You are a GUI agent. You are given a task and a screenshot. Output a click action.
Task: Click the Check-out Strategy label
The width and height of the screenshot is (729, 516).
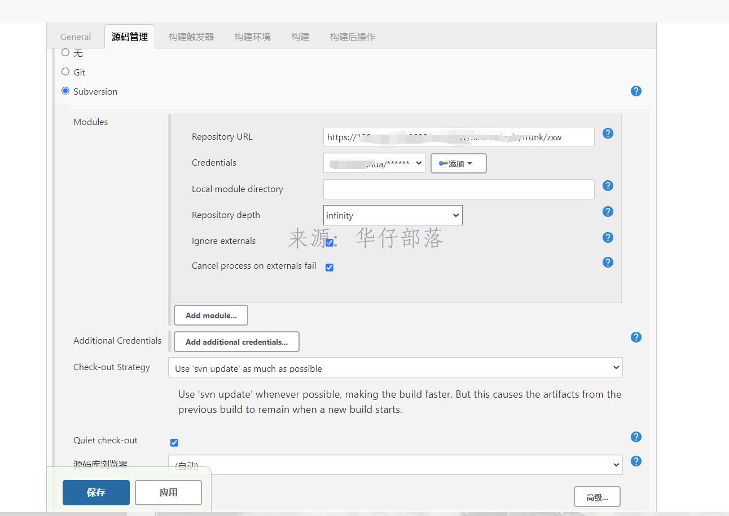[x=112, y=367]
